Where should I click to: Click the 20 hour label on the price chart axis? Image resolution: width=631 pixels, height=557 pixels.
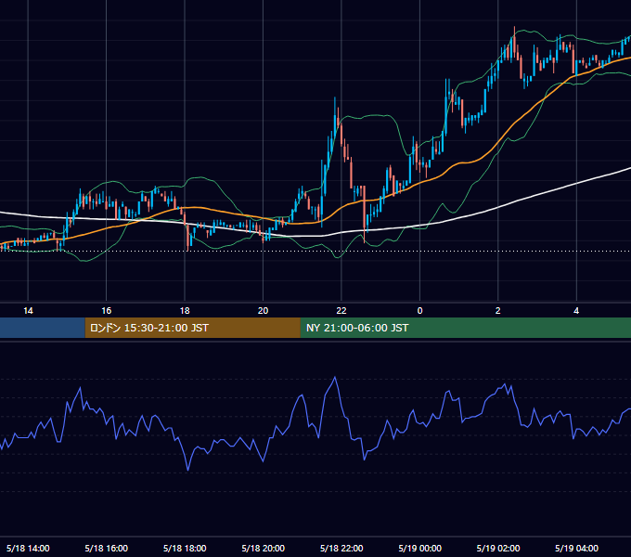pyautogui.click(x=263, y=311)
